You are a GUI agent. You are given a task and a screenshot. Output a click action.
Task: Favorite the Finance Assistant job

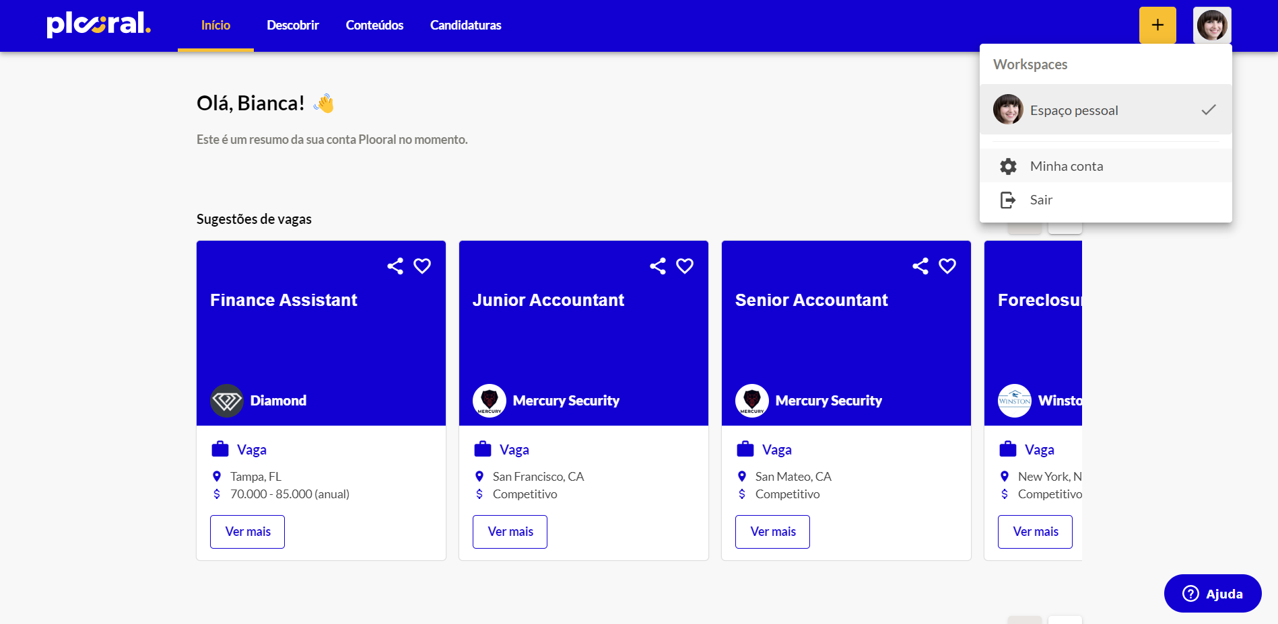point(422,266)
